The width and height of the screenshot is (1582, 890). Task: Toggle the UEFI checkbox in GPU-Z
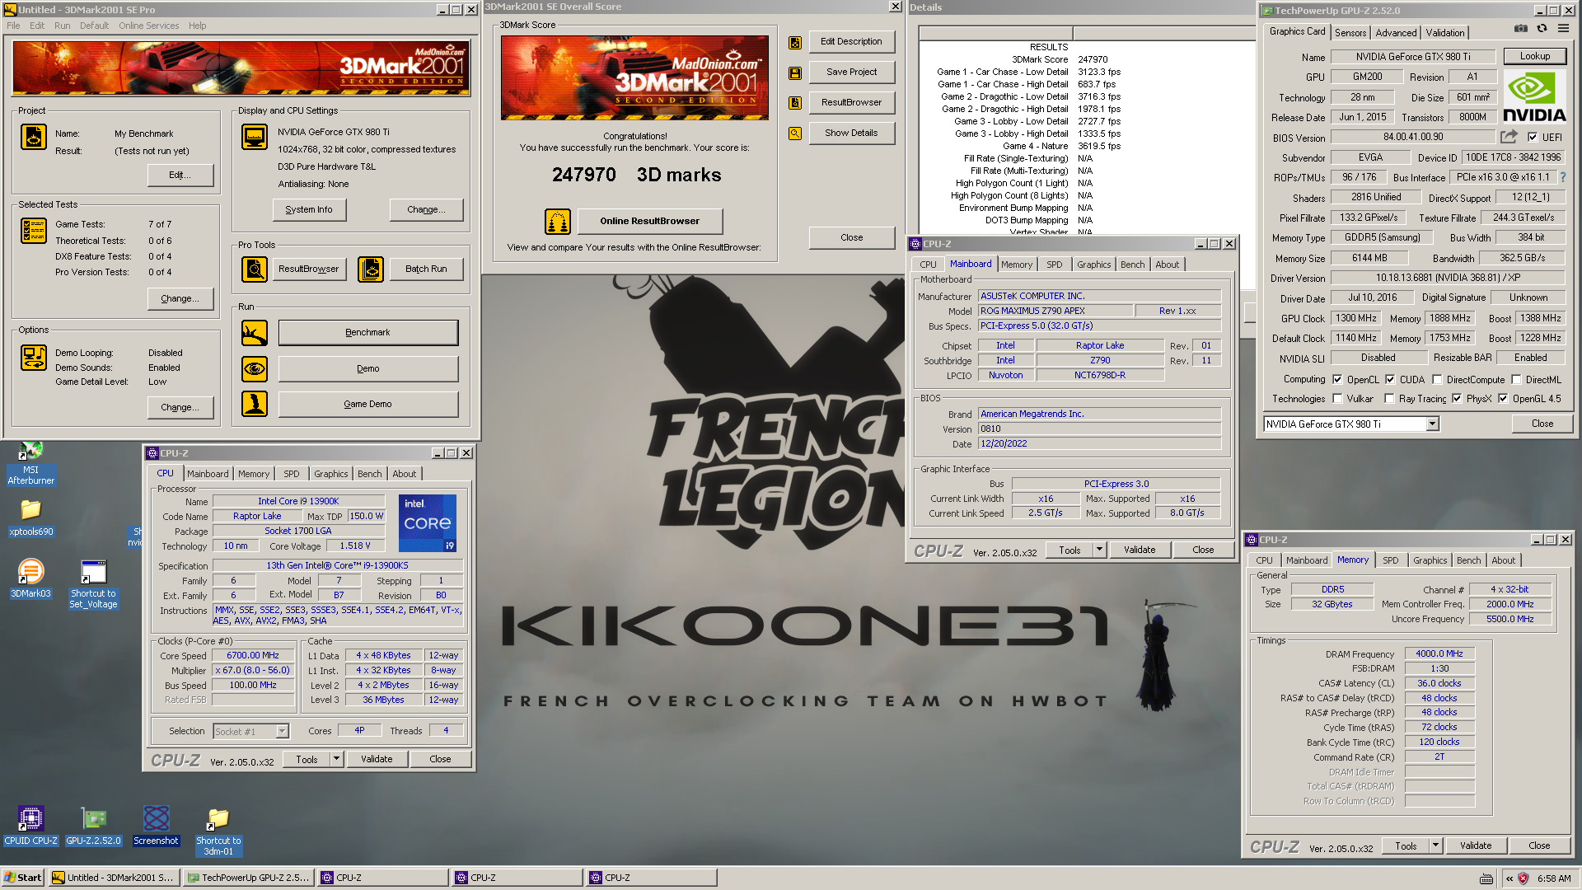coord(1533,138)
